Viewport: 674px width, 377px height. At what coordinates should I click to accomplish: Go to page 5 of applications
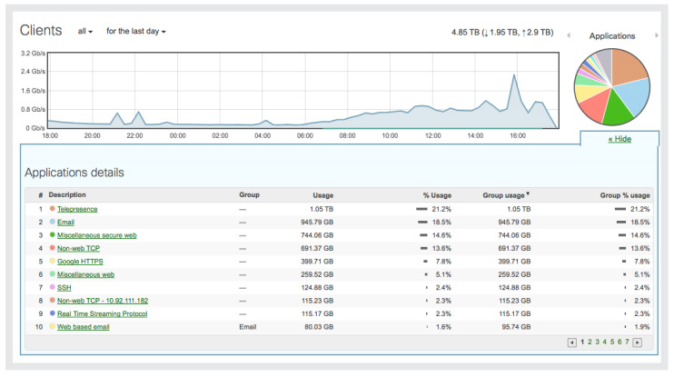click(x=612, y=342)
